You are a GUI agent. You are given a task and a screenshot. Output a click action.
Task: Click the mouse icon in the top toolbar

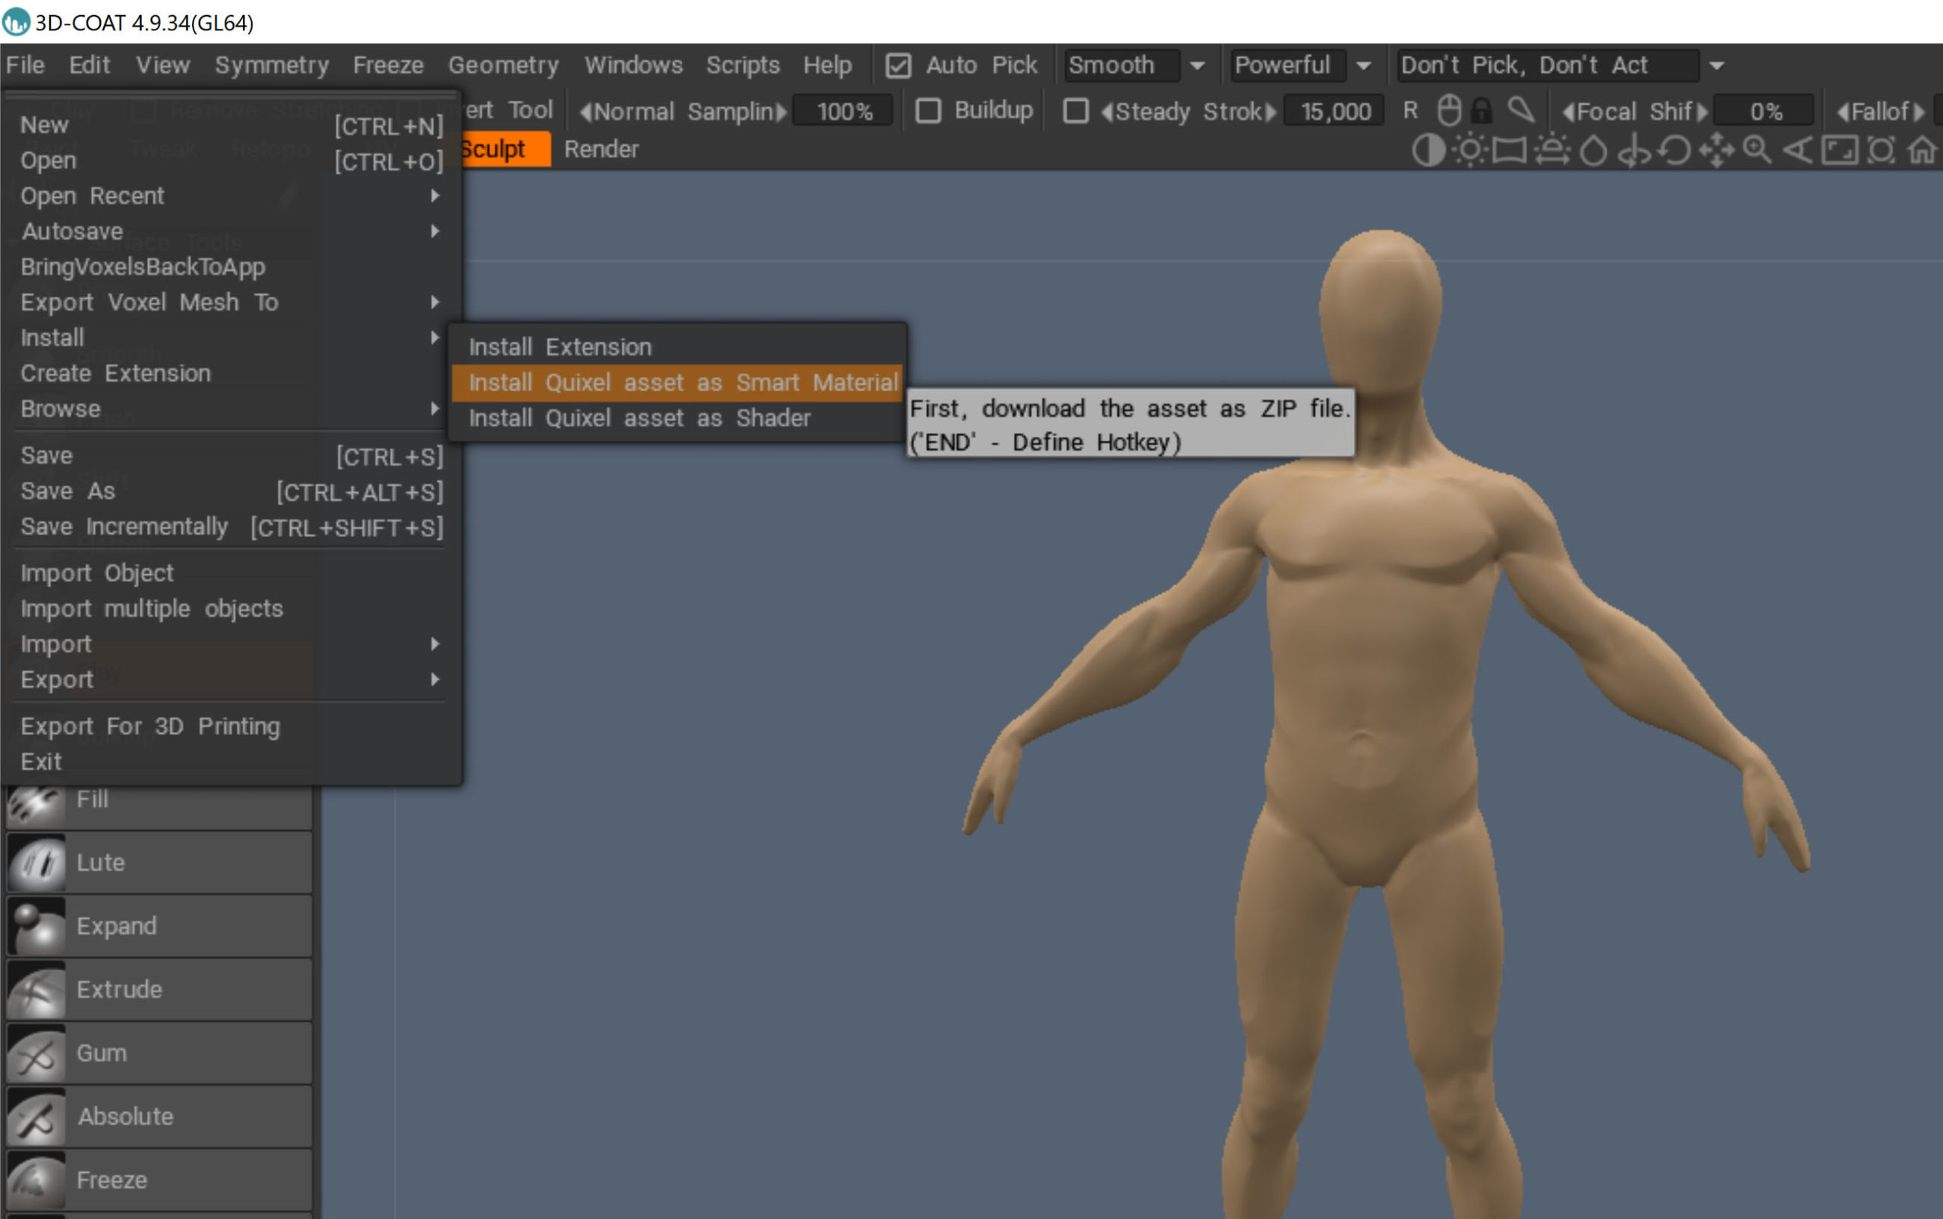[x=1450, y=111]
